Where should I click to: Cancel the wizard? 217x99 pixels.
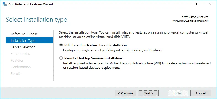point(201,93)
